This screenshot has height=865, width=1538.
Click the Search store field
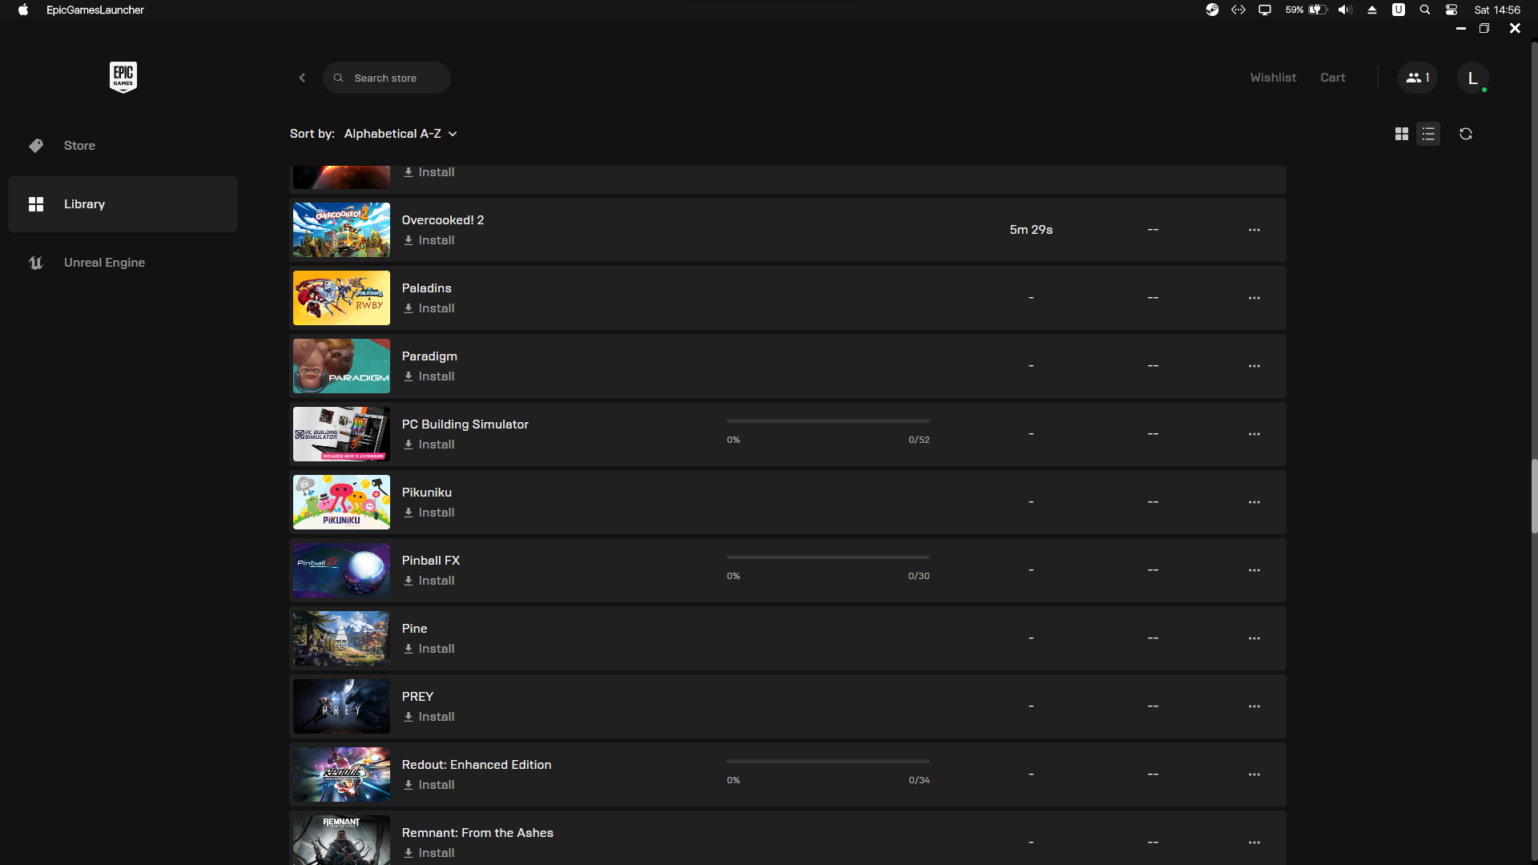[386, 78]
